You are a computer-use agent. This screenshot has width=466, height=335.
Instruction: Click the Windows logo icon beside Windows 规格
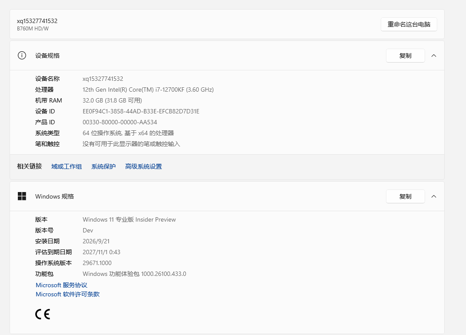click(22, 196)
